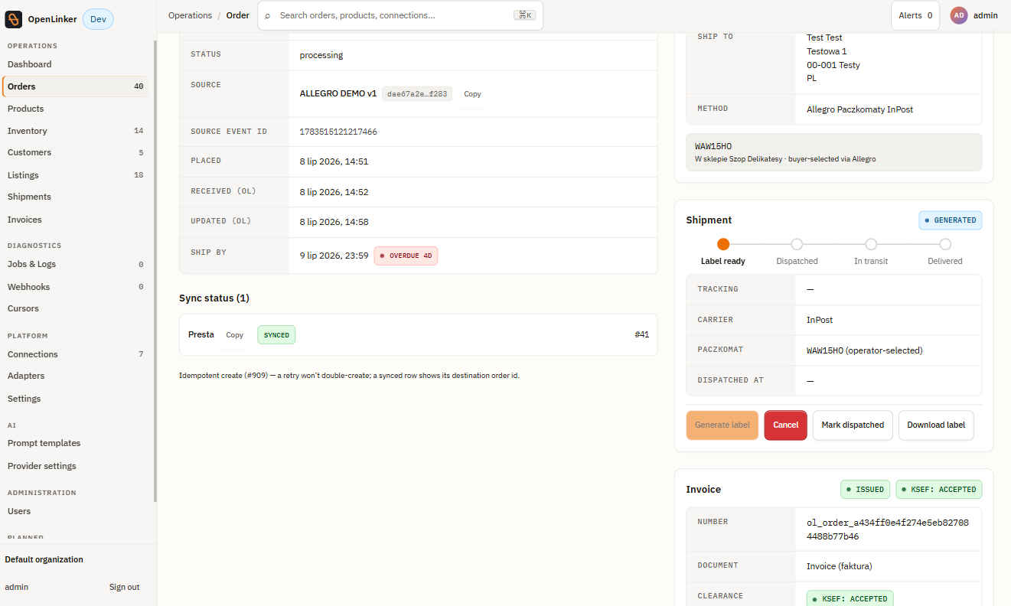Click the KSEF: ACCEPTED clearance value
Screen dimensions: 1011x606
coord(850,598)
